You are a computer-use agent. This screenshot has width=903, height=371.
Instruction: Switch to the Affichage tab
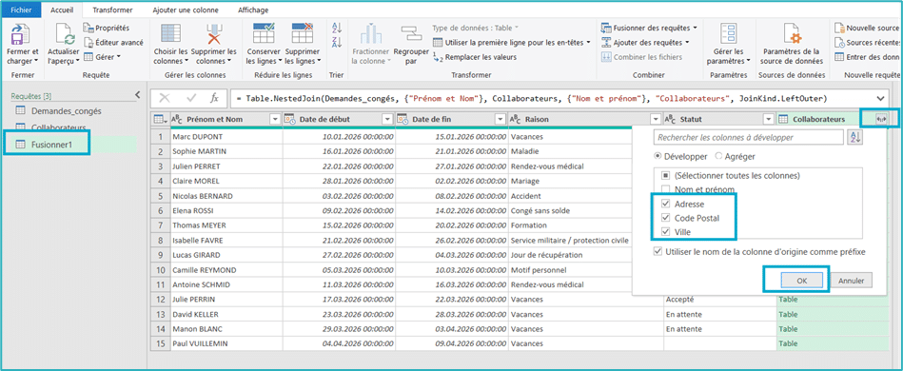click(253, 10)
